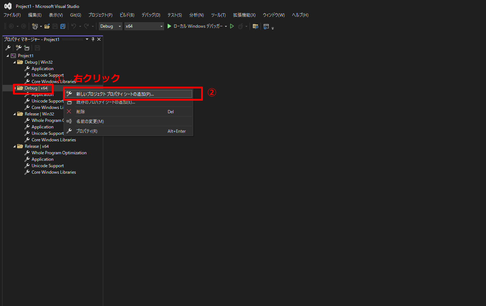Viewport: 486px width, 306px height.
Task: Open the プロジェクト(P) menu
Action: pyautogui.click(x=100, y=15)
